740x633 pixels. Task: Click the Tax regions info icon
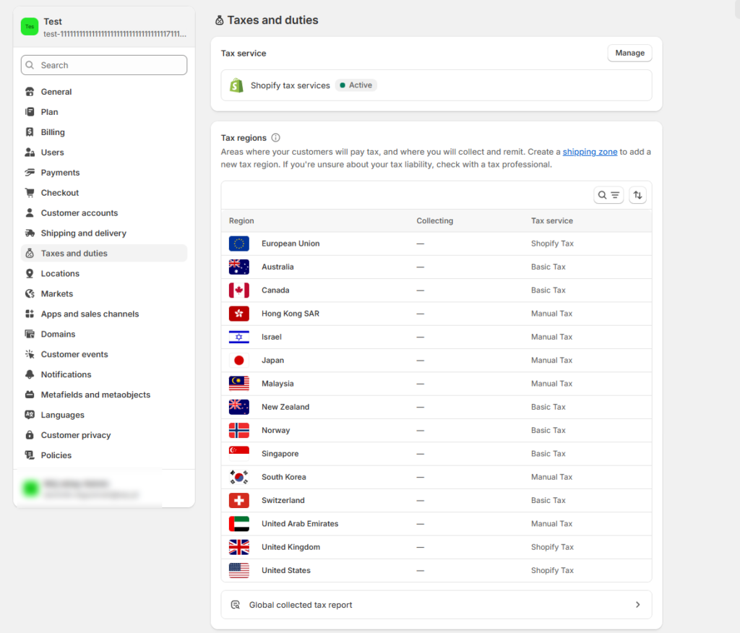[275, 138]
